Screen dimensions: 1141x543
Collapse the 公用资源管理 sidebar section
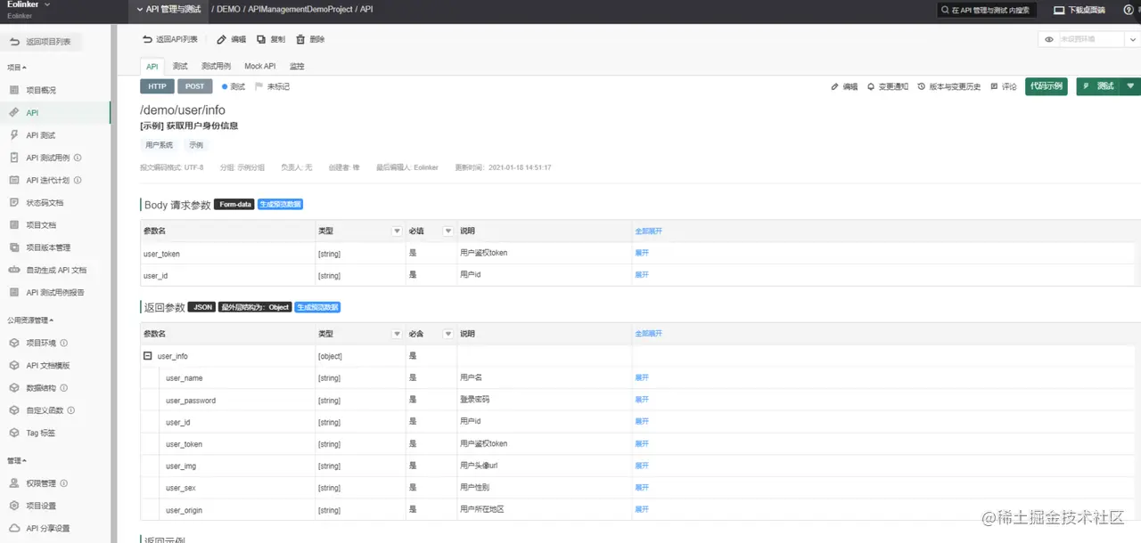[30, 320]
